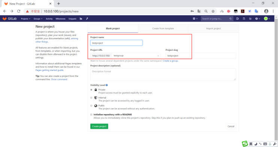Switch to the Import project tab
The height and width of the screenshot is (147, 278).
[214, 28]
